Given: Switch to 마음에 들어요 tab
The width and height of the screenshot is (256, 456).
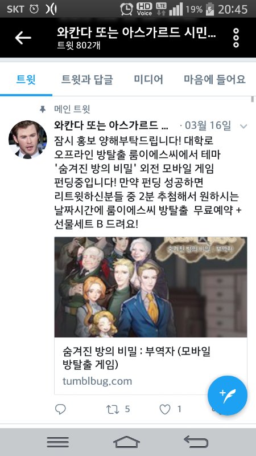Looking at the screenshot, I should click(214, 79).
